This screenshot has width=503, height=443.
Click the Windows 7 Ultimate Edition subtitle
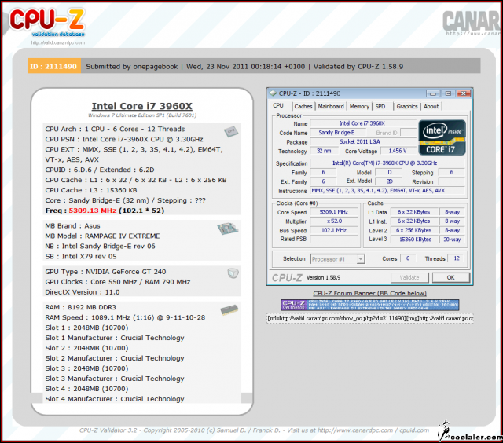coord(142,115)
